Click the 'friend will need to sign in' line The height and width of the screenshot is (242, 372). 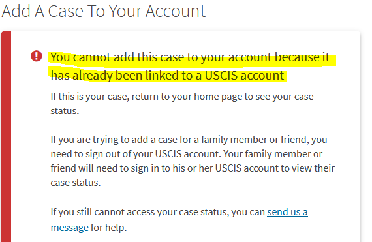[x=193, y=168]
